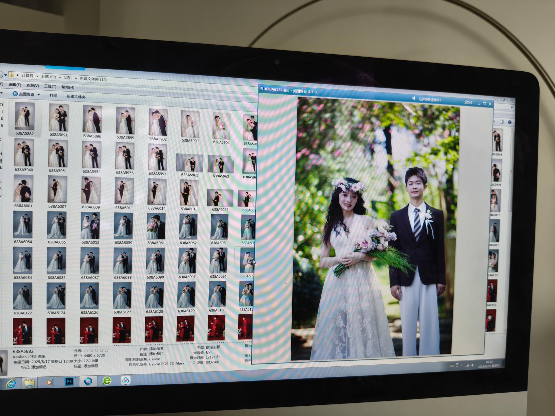Click the 打印 toolbar button
The width and height of the screenshot is (555, 416).
click(53, 96)
